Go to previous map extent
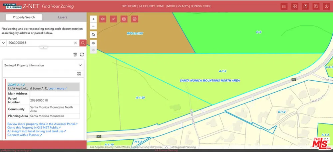Viewport: 333px width, 152px height. pyautogui.click(x=94, y=43)
